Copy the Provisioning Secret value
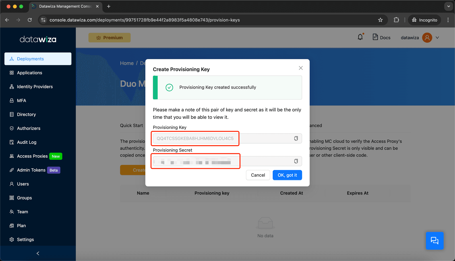The height and width of the screenshot is (261, 455). (296, 161)
